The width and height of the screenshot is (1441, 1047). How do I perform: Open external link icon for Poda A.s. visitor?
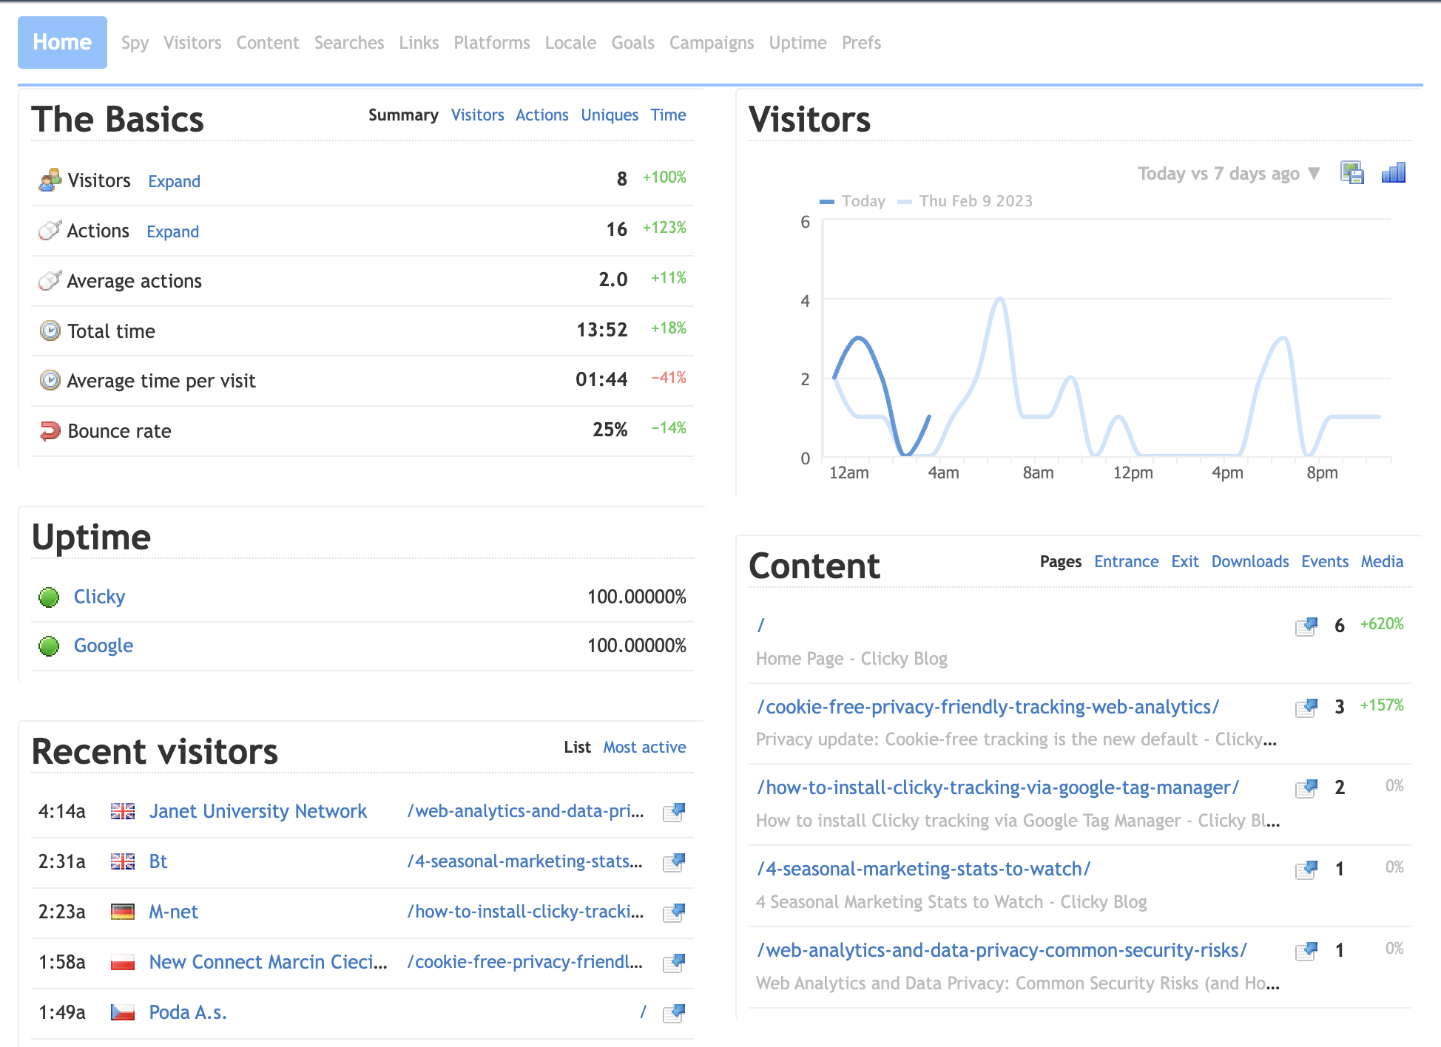[674, 1013]
